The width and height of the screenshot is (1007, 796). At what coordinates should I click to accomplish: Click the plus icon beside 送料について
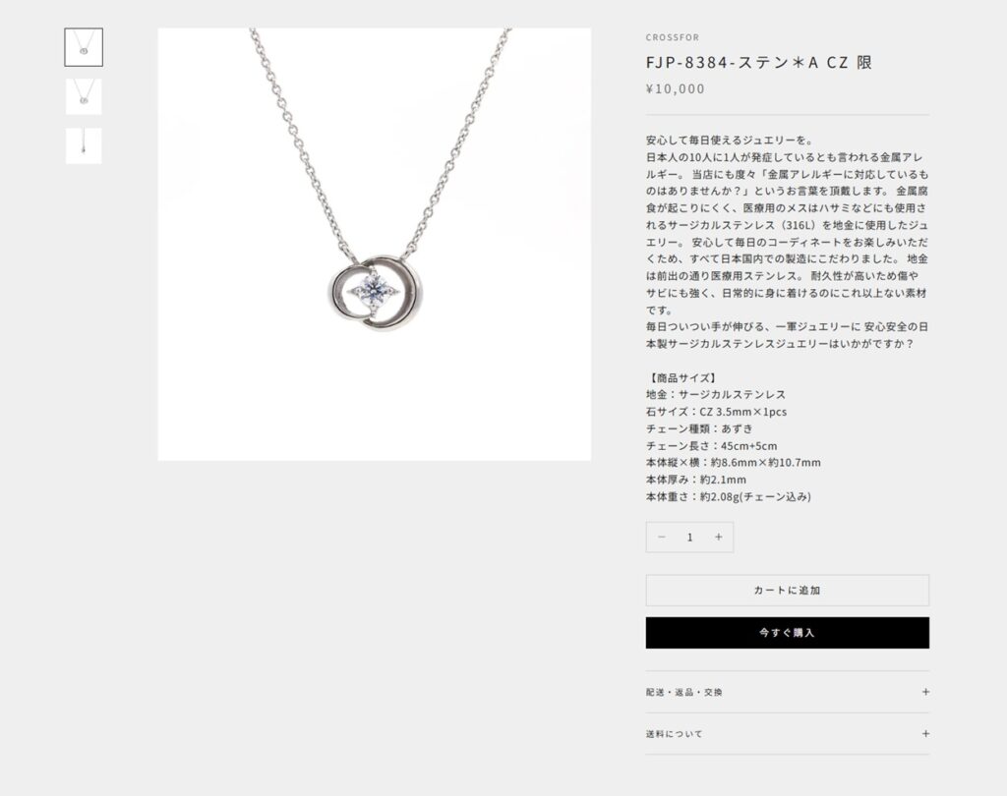point(925,734)
